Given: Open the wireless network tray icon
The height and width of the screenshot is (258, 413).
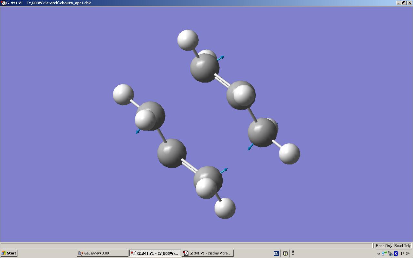Looking at the screenshot, I should pos(384,253).
